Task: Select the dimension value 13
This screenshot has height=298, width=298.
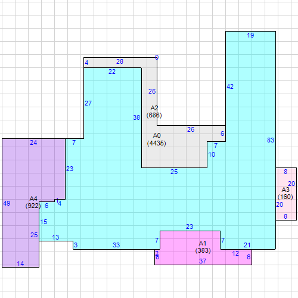Action: click(55, 237)
